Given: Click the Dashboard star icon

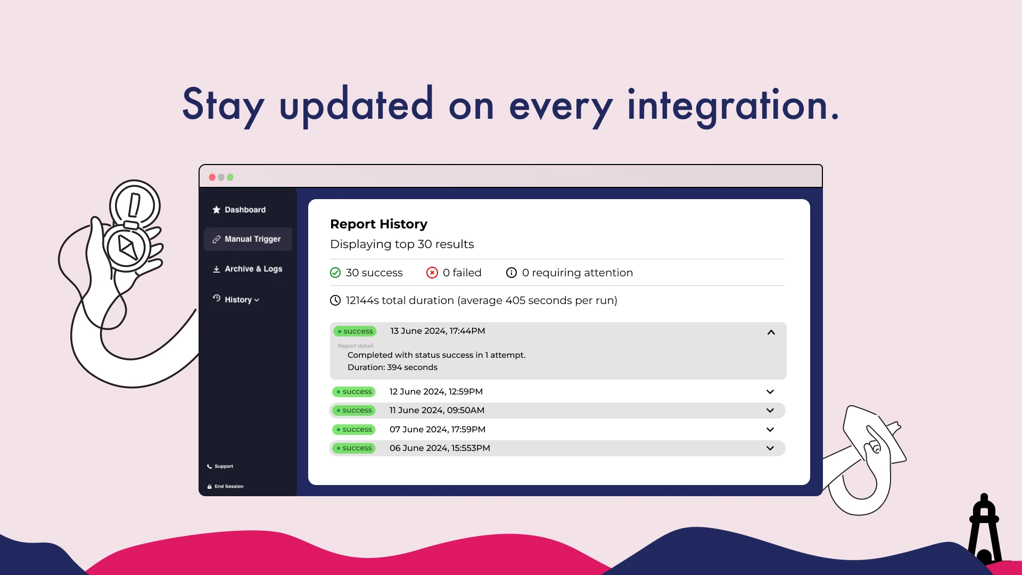Looking at the screenshot, I should pos(216,210).
